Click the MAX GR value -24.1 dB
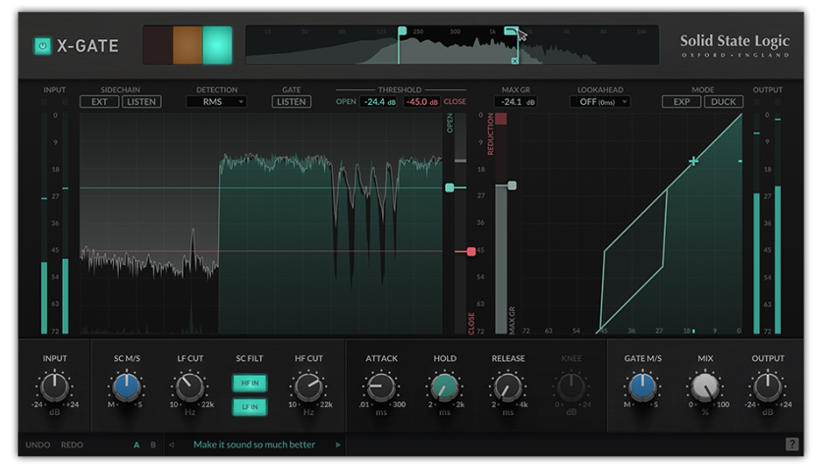 point(517,101)
